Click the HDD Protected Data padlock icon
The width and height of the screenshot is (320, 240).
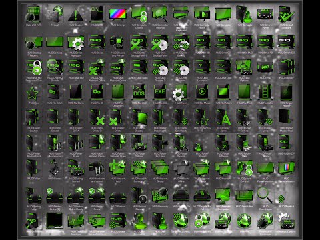tap(34, 67)
